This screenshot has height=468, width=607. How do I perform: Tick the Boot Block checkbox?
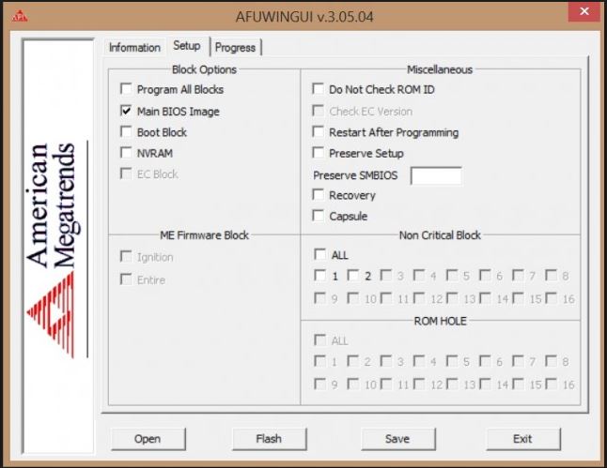click(x=126, y=132)
